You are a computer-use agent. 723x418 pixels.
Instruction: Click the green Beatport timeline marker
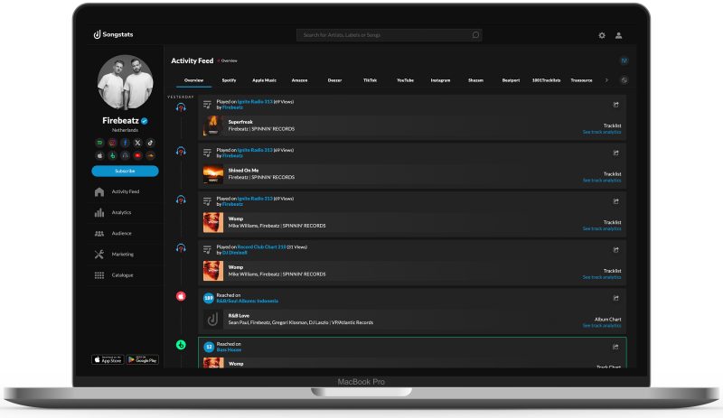tap(181, 345)
